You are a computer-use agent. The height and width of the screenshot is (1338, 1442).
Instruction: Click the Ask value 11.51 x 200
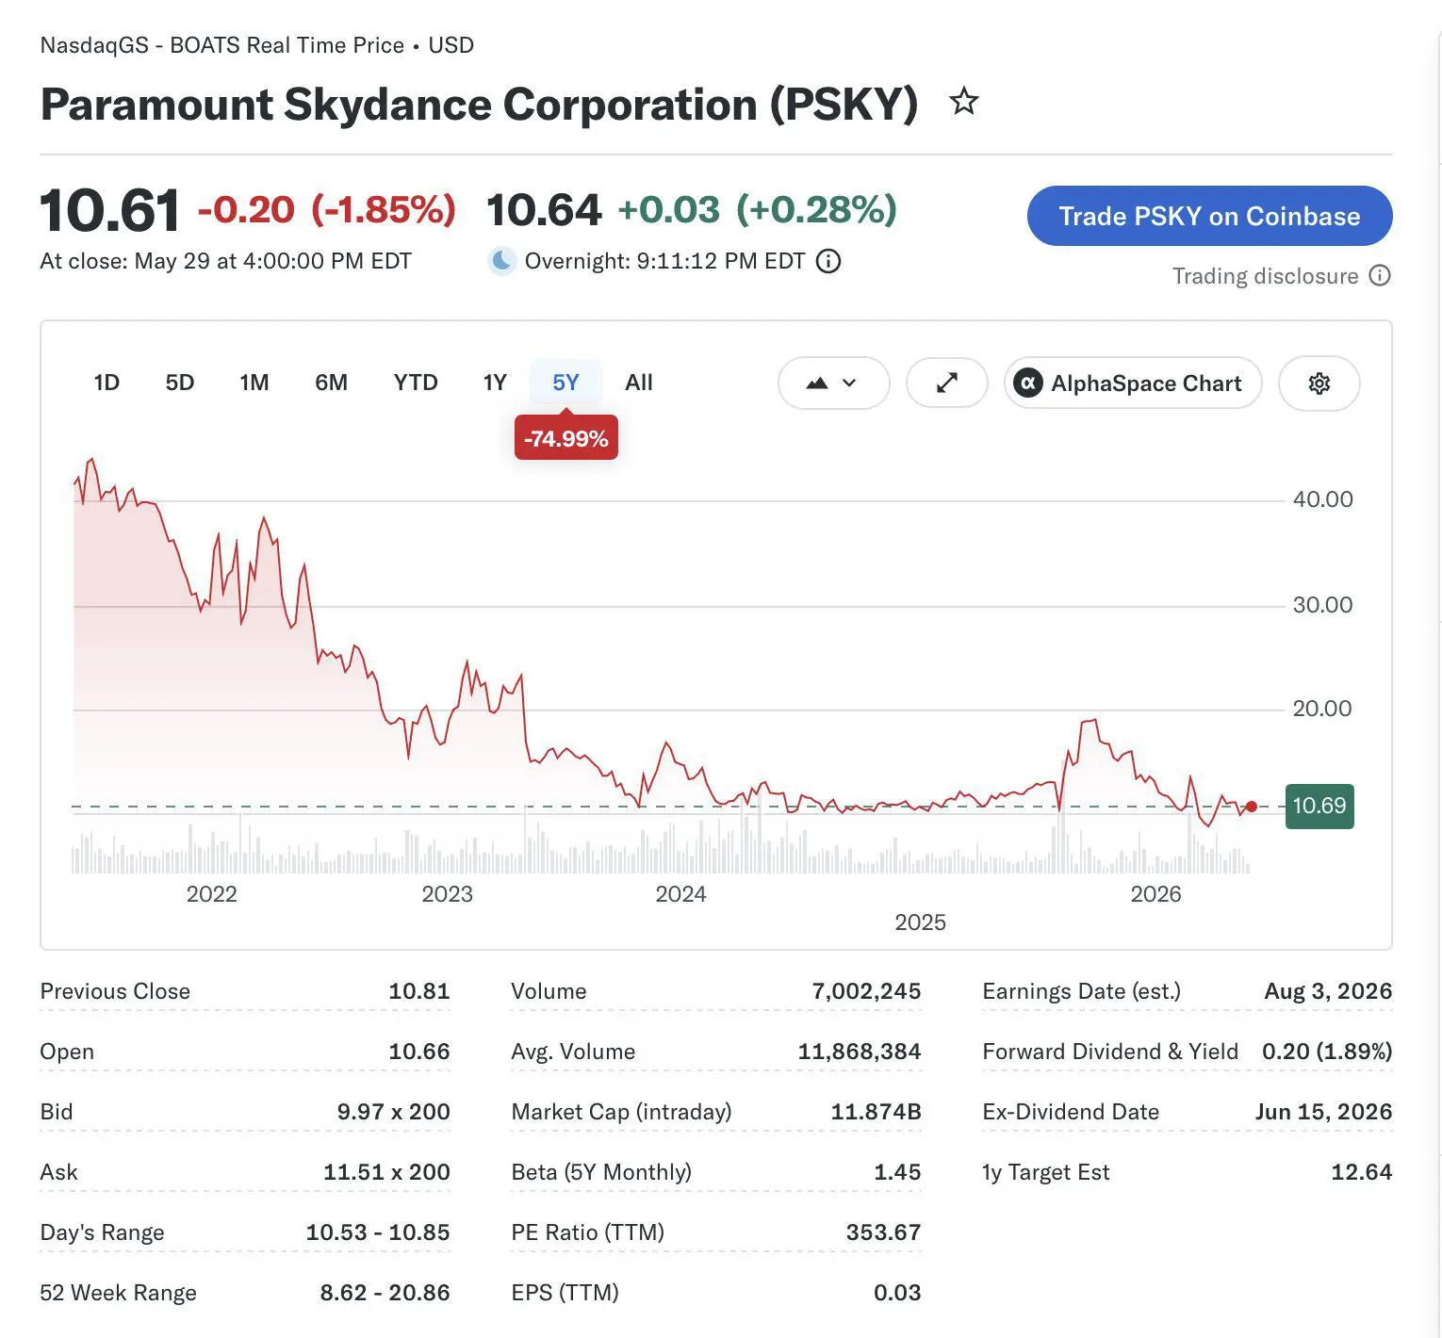[386, 1172]
